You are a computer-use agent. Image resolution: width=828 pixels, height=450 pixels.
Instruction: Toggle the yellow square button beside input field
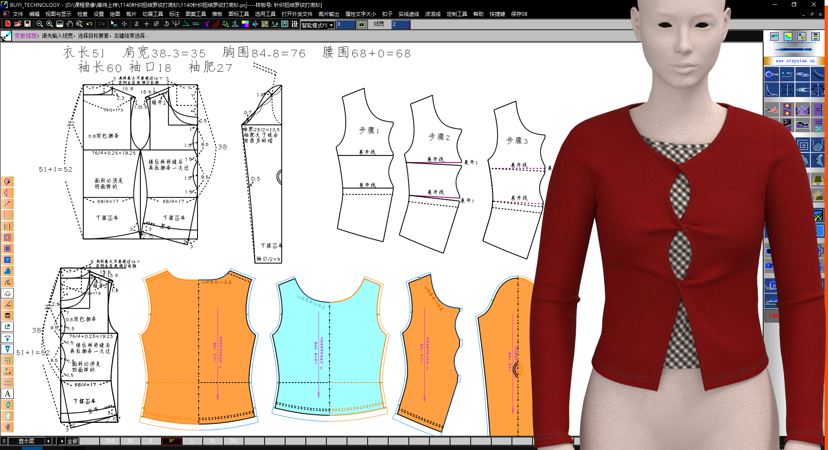tap(362, 24)
